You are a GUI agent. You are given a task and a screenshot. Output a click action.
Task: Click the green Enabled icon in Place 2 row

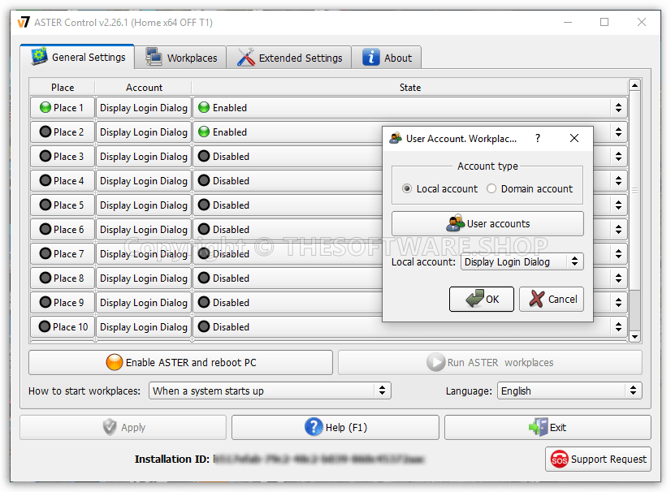(x=204, y=132)
